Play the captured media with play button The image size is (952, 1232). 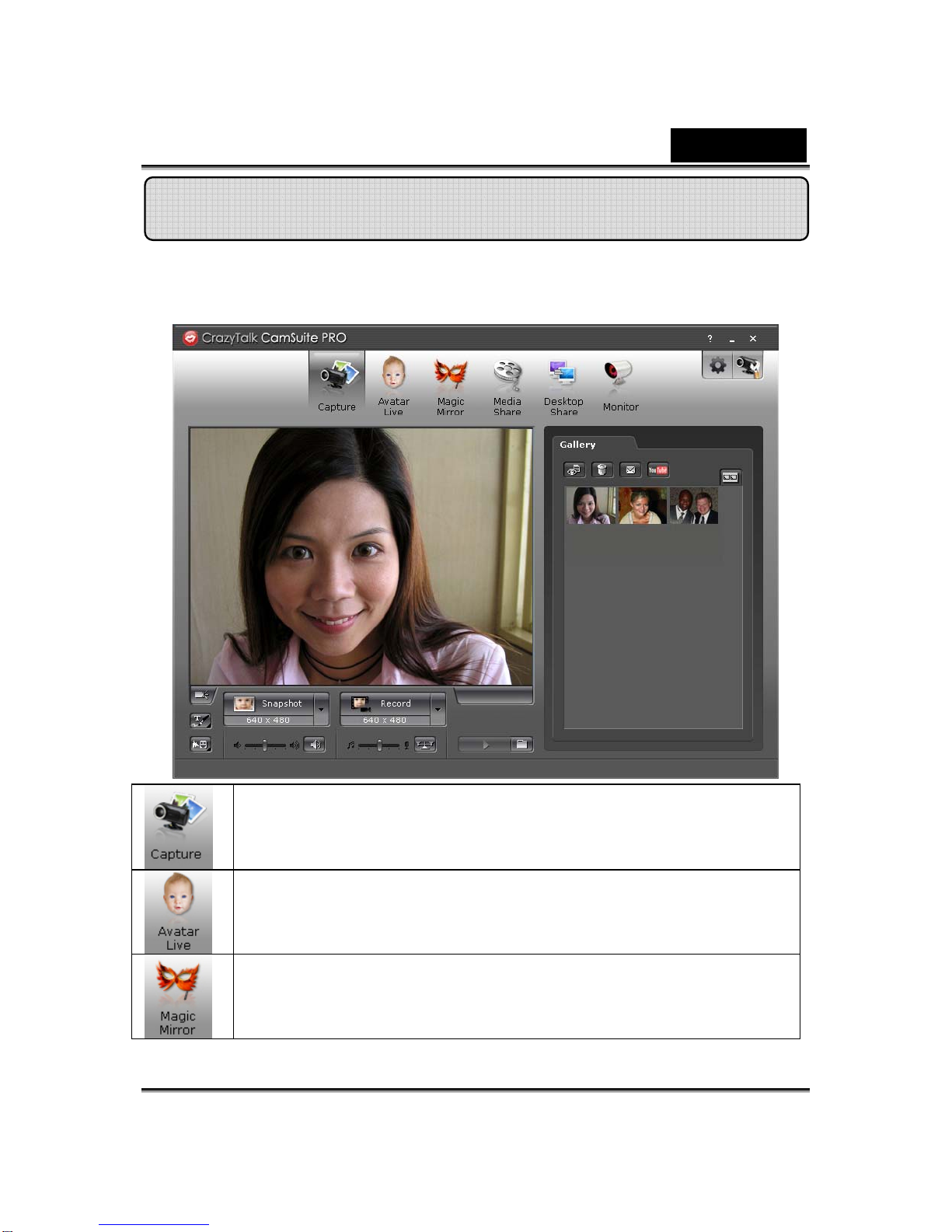coord(485,745)
